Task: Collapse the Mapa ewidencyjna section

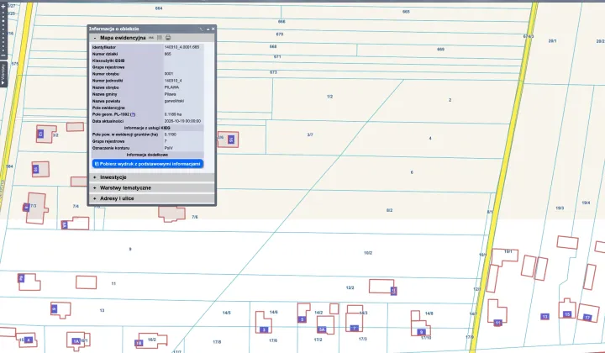Action: tap(95, 38)
